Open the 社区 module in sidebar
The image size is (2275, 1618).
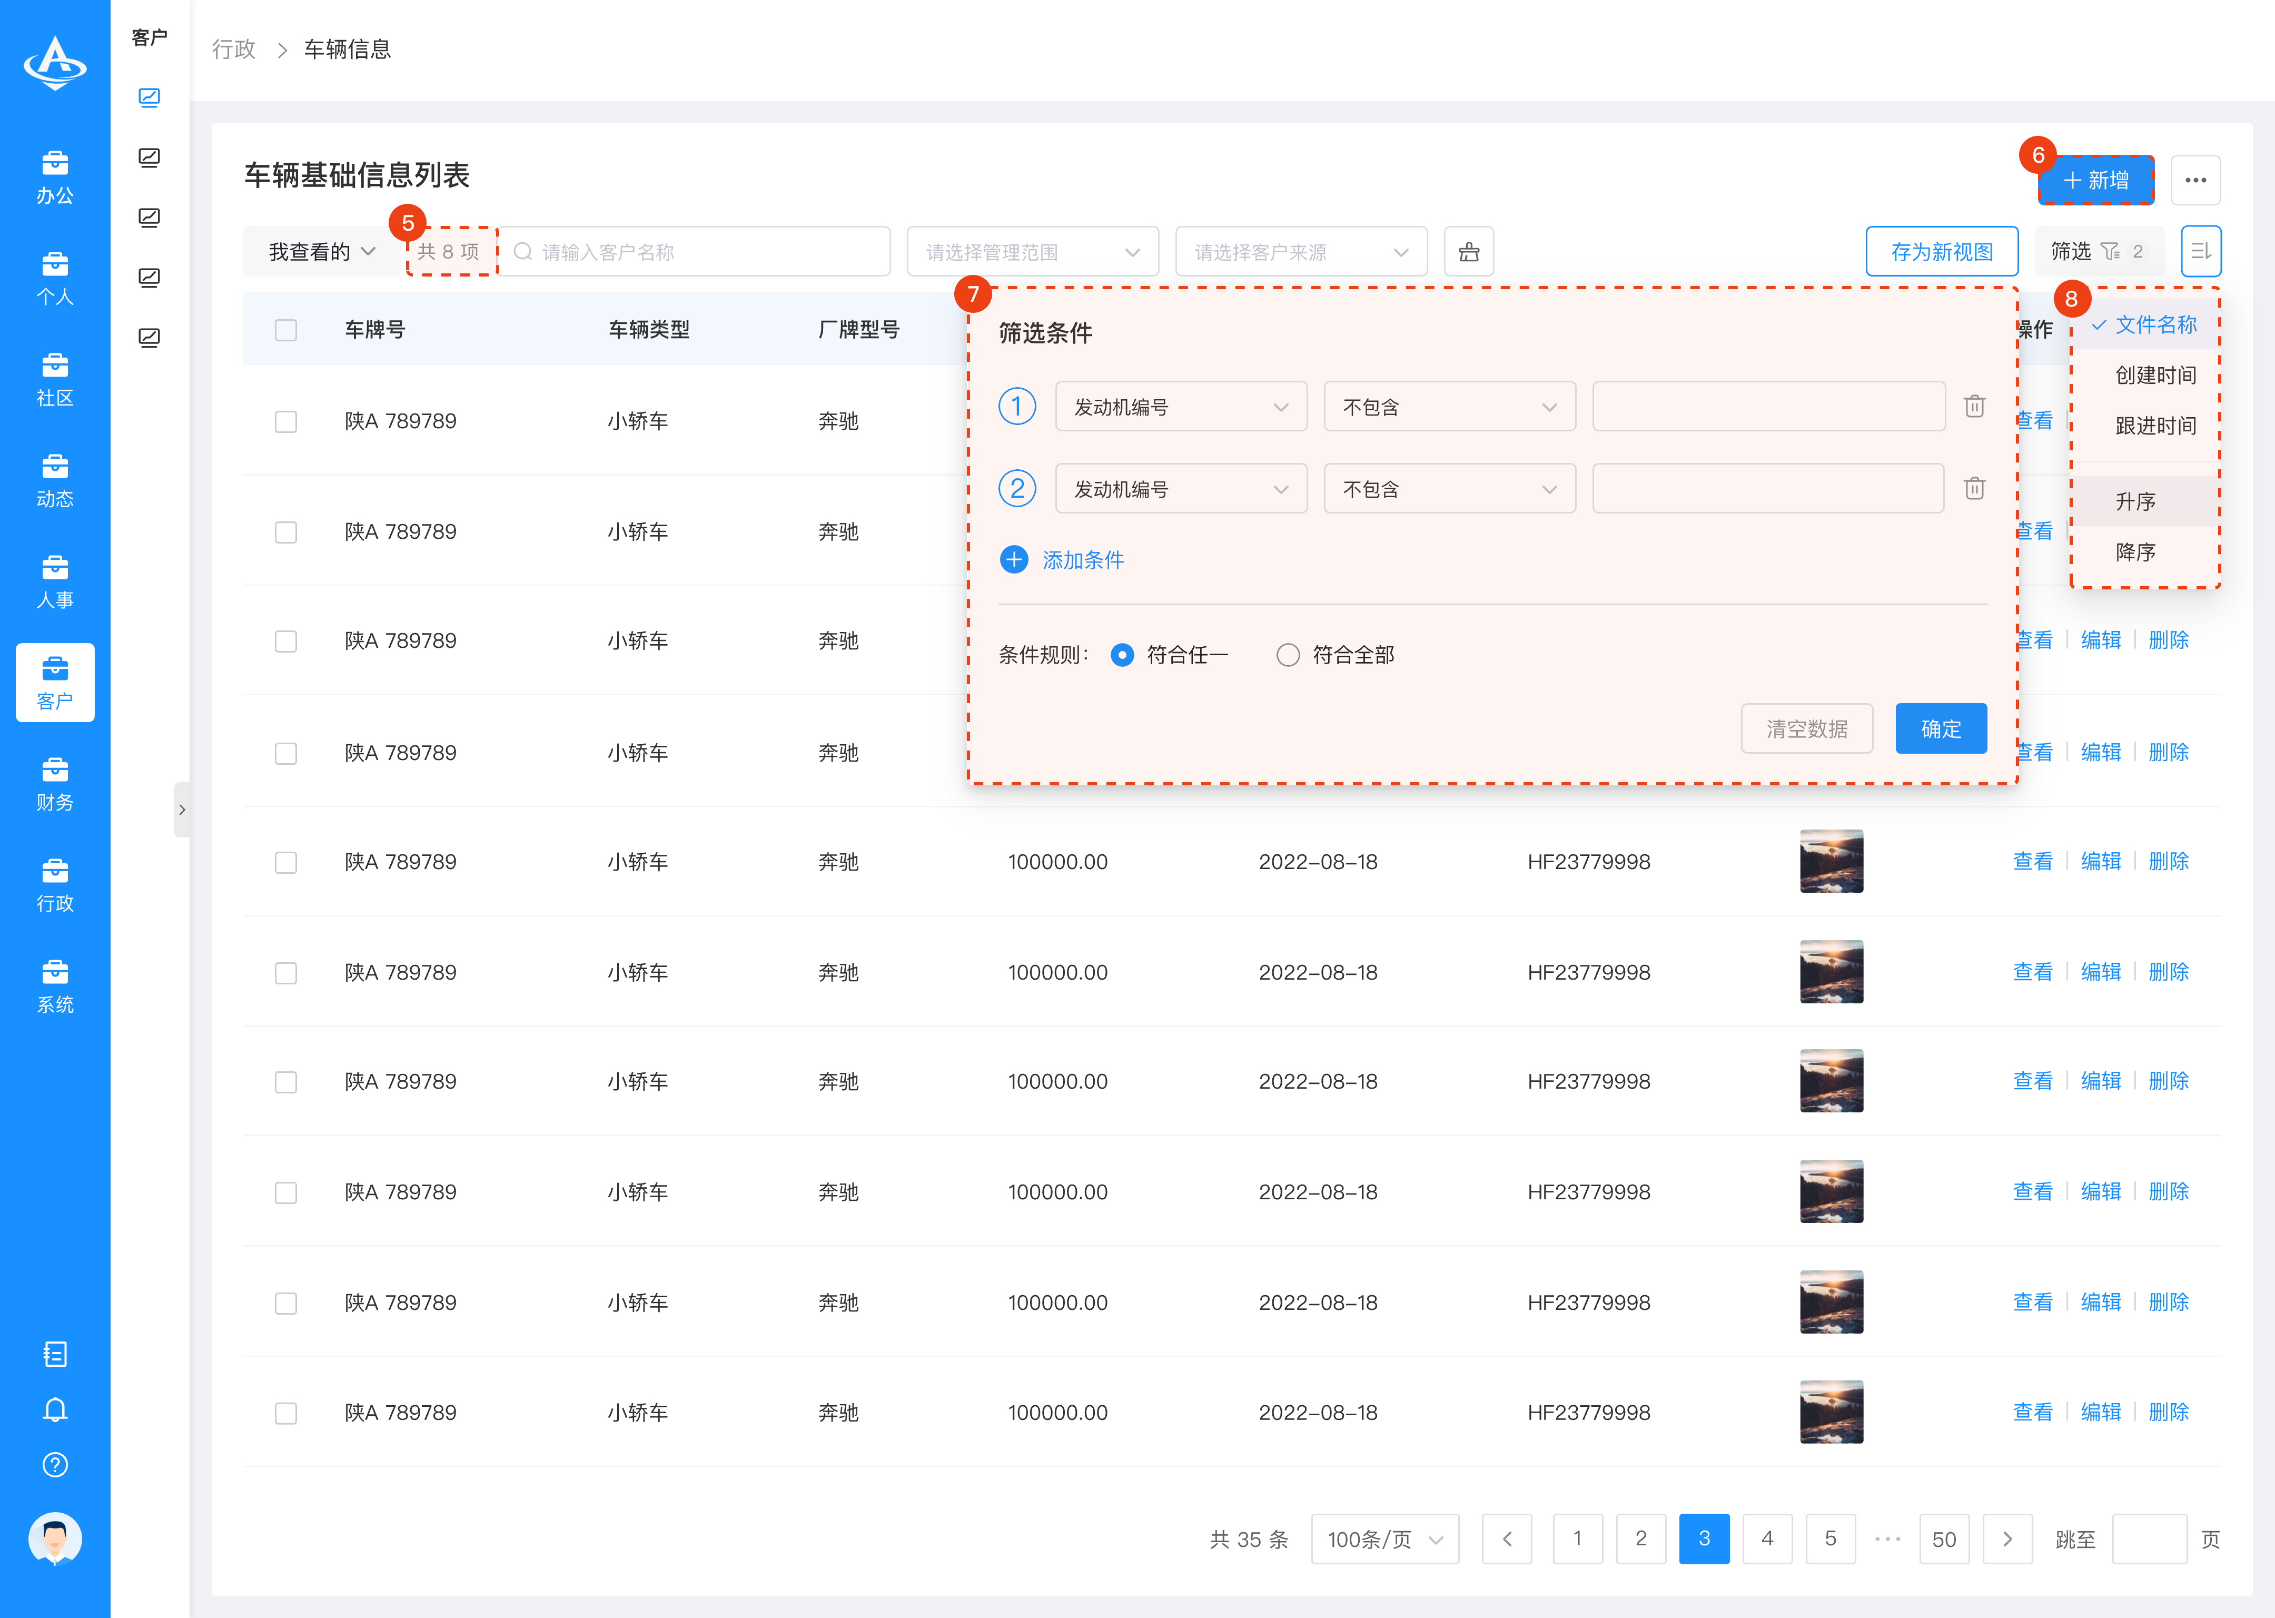click(x=55, y=380)
